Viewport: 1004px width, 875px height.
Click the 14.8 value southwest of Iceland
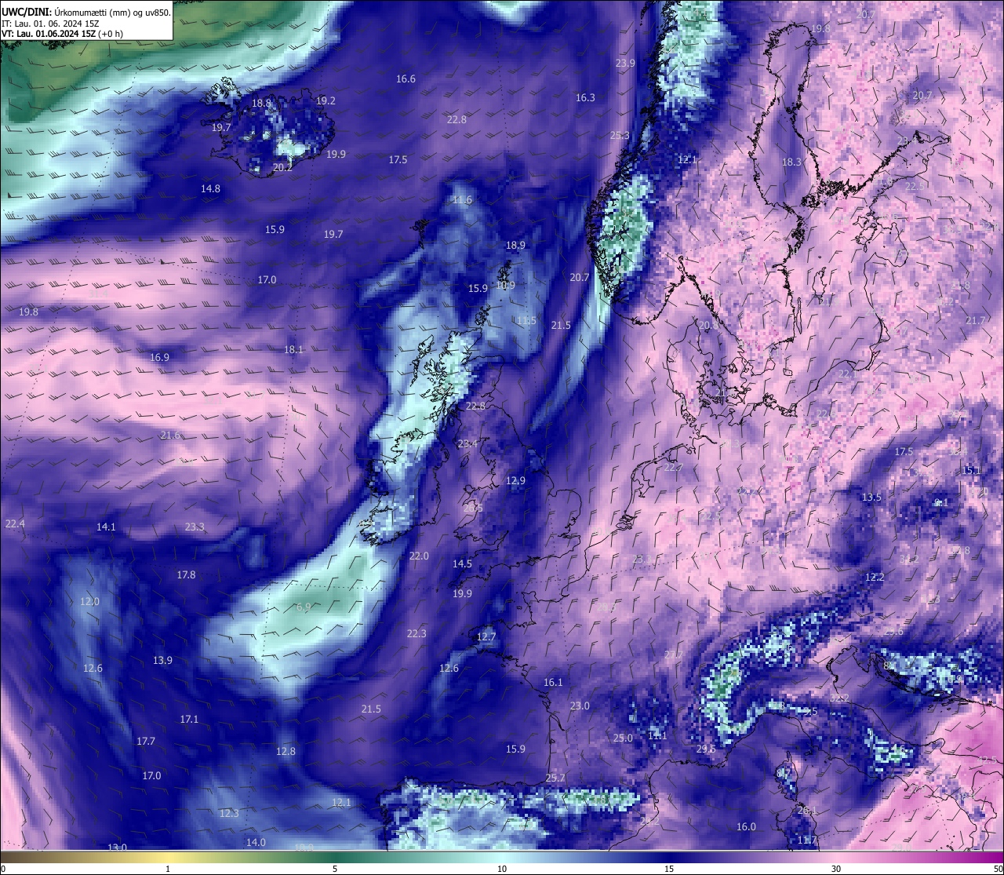pos(210,189)
